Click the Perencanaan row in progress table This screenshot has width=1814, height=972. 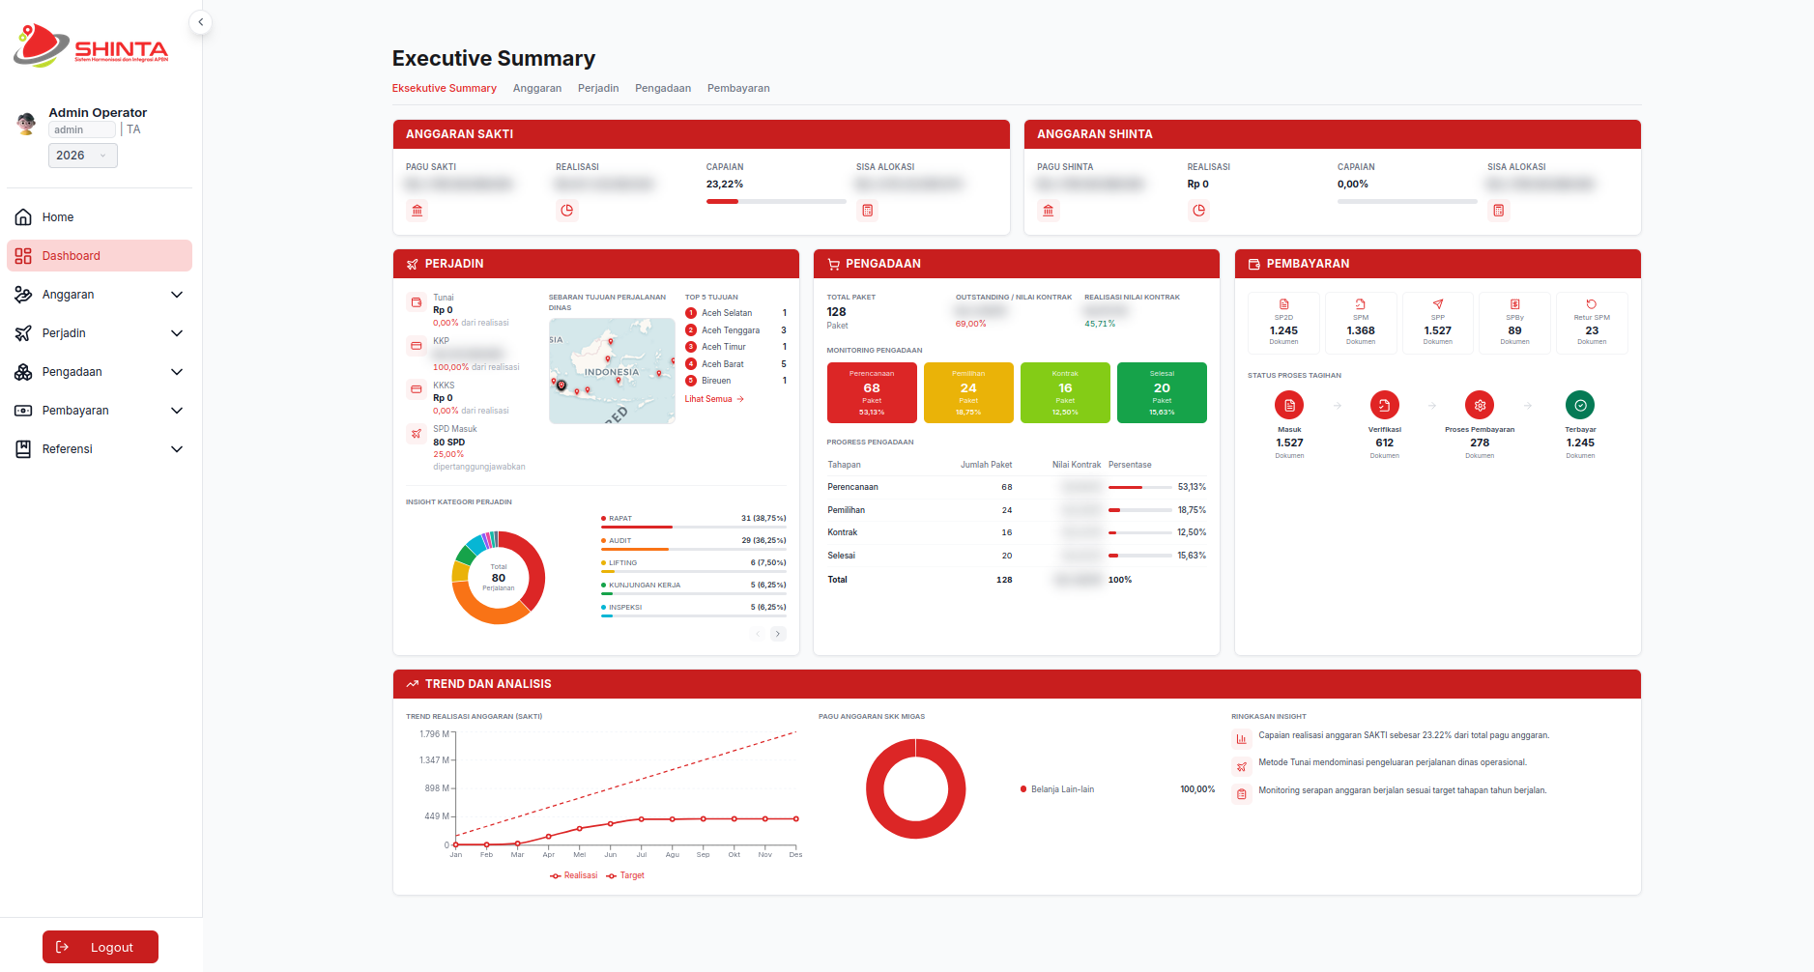pos(1017,487)
